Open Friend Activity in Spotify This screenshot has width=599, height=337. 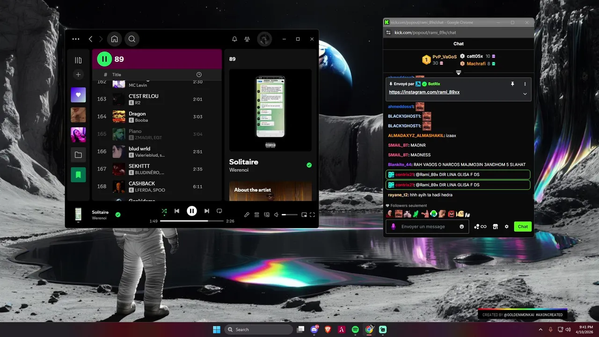(x=247, y=39)
